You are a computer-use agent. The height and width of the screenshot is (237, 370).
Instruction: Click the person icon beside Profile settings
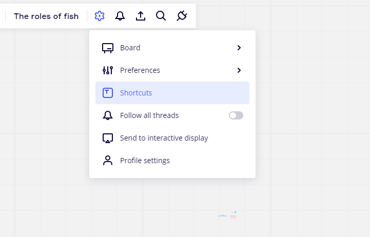click(x=108, y=161)
